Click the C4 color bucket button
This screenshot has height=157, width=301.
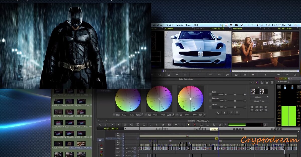[x=266, y=107]
